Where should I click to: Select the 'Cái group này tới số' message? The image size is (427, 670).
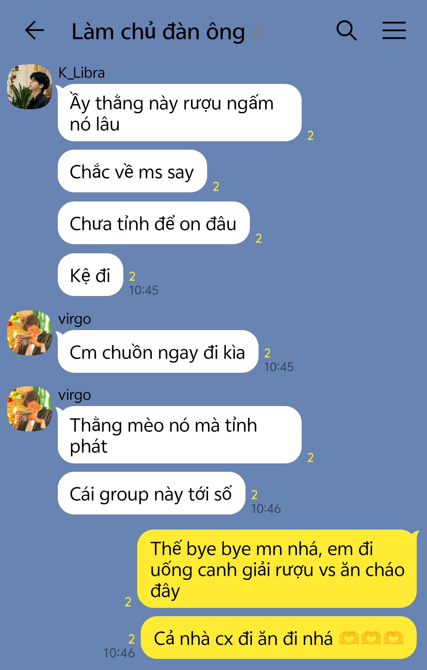coord(151,493)
